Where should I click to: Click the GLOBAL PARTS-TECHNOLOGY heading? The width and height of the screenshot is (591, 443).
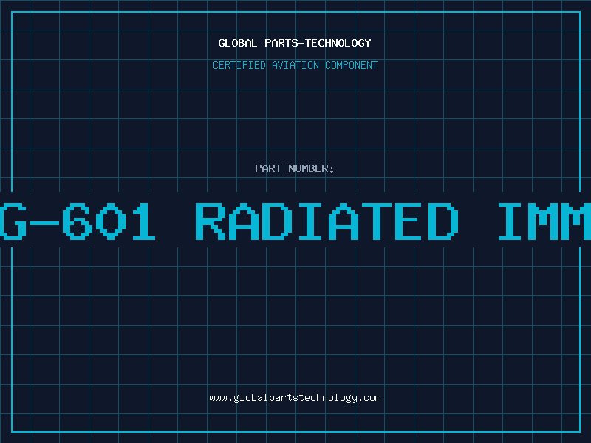(x=295, y=43)
